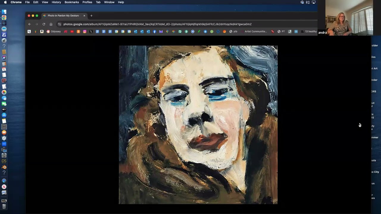
Task: Open Finder from the dock
Action: point(4,12)
